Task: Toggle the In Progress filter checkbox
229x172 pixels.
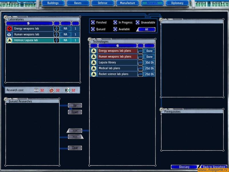Action: 115,22
